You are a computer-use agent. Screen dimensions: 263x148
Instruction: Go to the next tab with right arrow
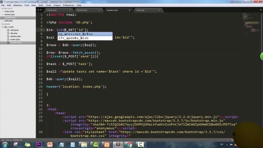coord(41,10)
